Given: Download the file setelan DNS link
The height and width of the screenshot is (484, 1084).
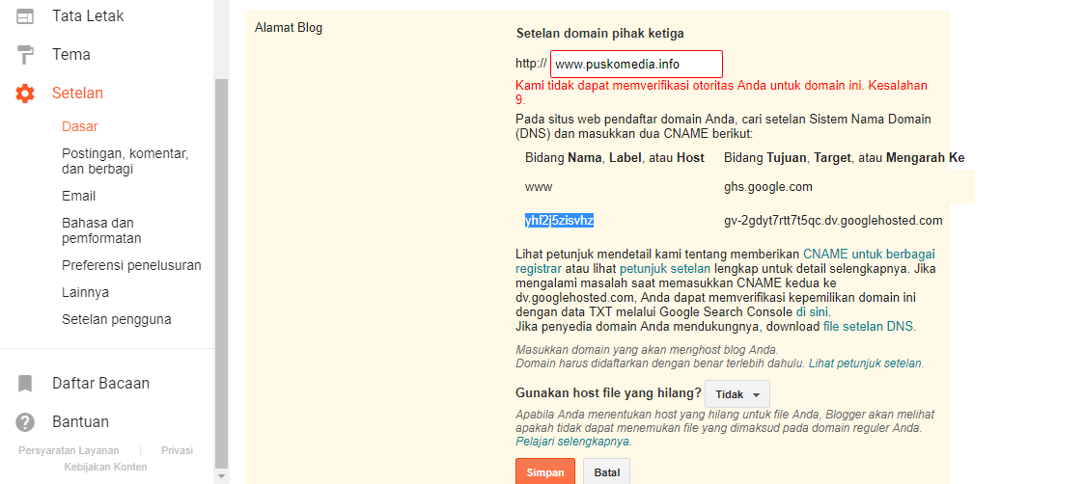Looking at the screenshot, I should tap(869, 327).
